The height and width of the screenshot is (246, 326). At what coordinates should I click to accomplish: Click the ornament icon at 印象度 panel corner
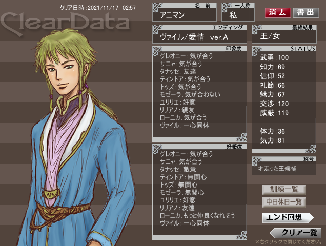click(x=157, y=51)
